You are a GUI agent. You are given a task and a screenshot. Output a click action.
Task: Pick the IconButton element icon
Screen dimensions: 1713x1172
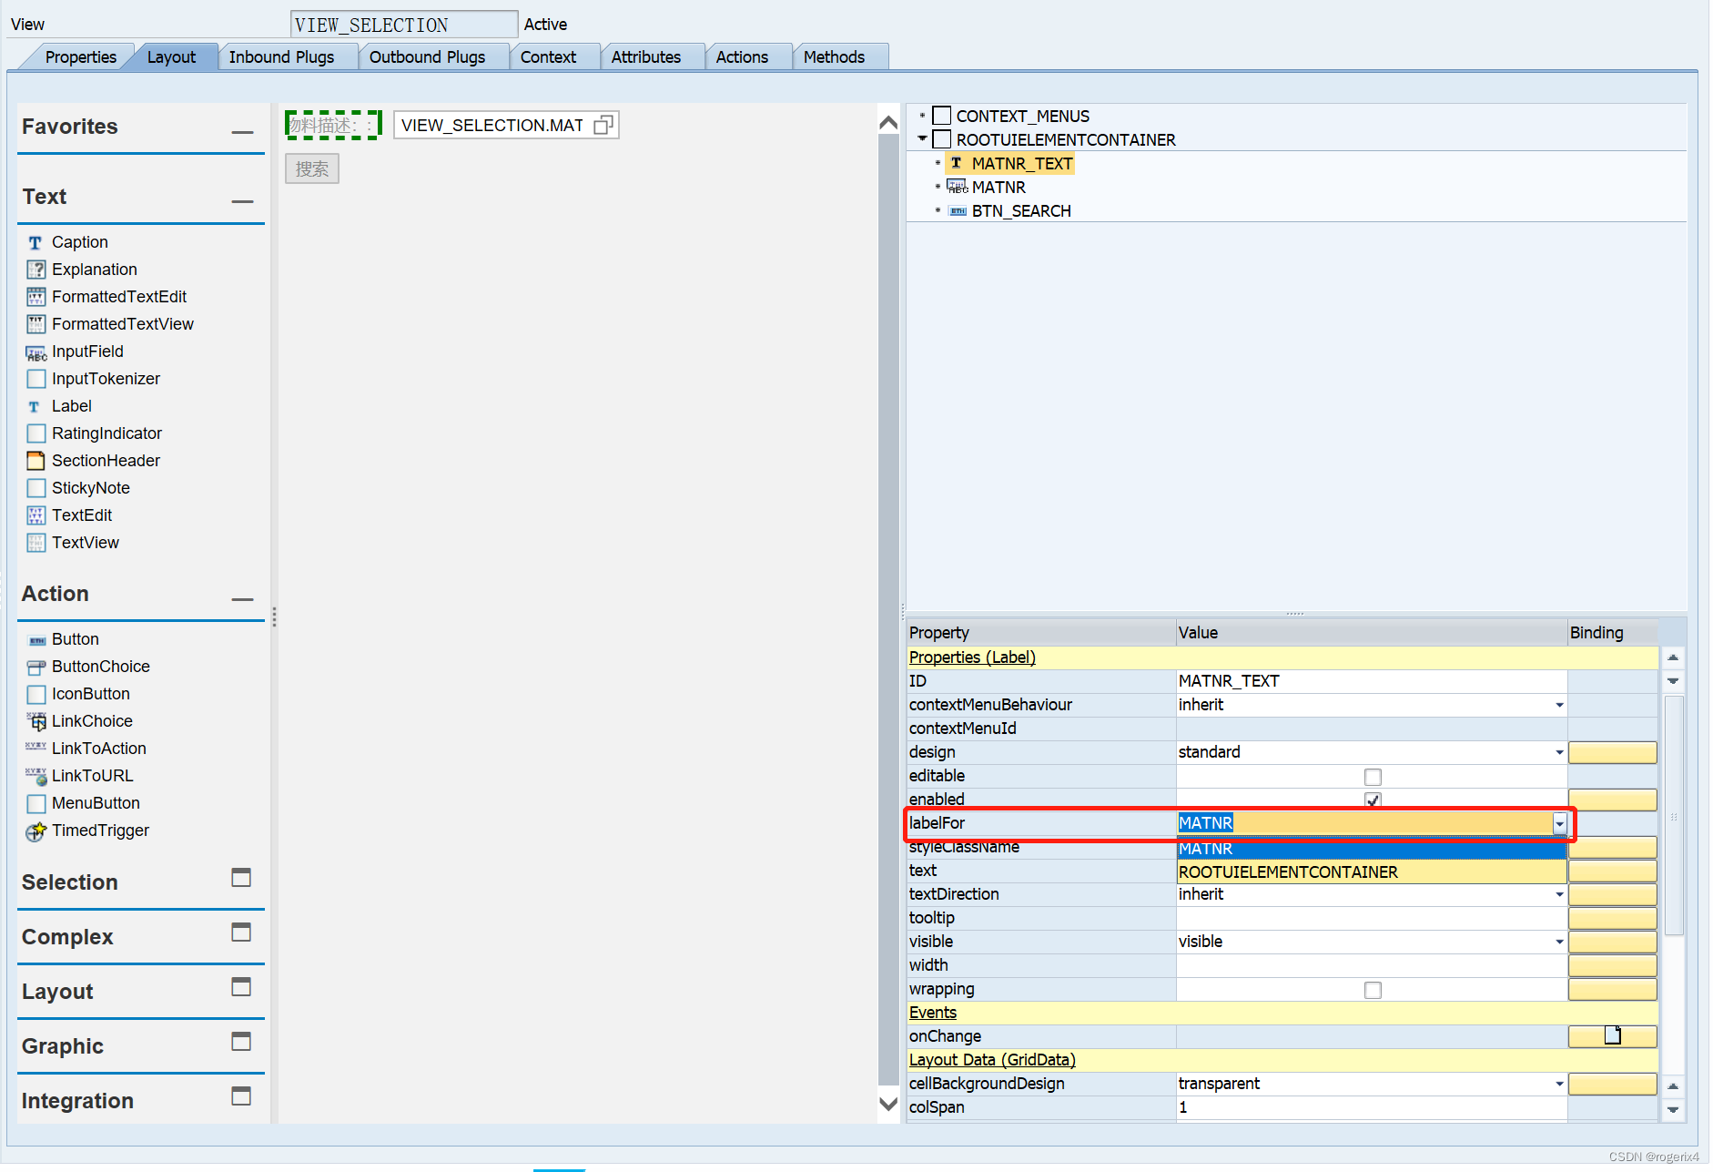(35, 694)
